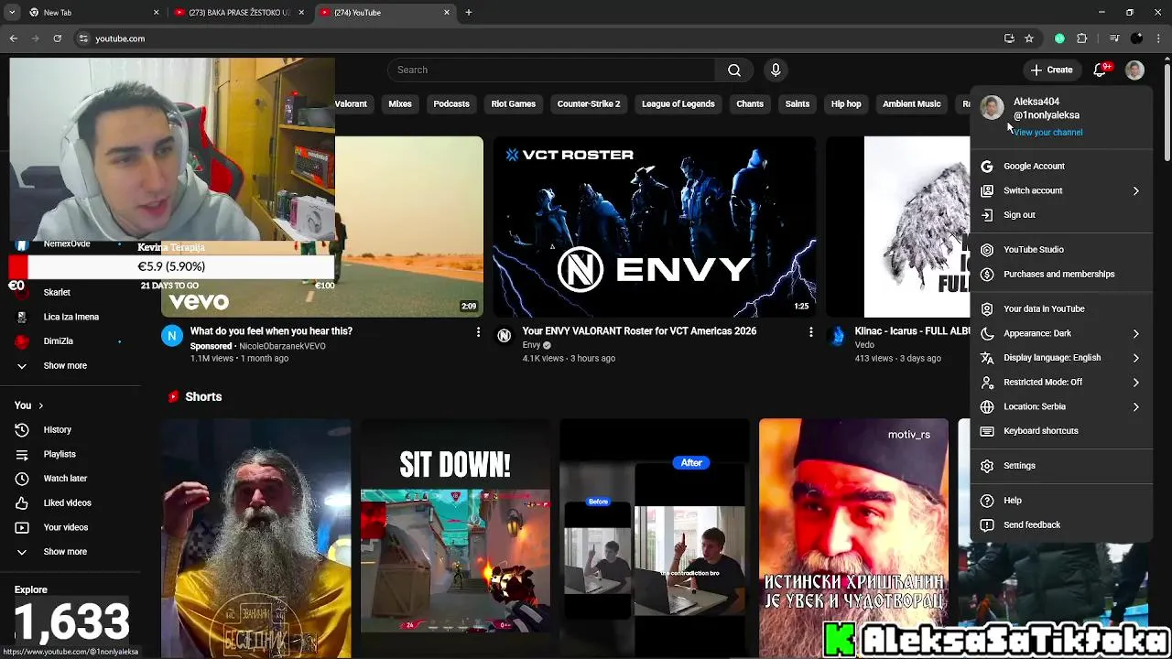Open the Before/After short thumbnail
The height and width of the screenshot is (659, 1172).
[654, 538]
